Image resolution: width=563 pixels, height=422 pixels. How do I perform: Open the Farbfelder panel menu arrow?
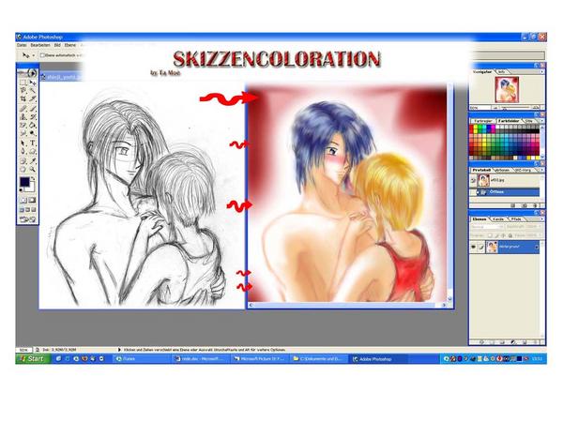tap(541, 121)
